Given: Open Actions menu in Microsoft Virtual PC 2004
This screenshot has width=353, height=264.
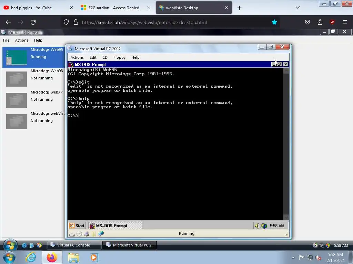Looking at the screenshot, I should tap(77, 57).
